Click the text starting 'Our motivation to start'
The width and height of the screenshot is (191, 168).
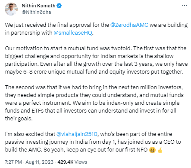pyautogui.click(x=96, y=60)
